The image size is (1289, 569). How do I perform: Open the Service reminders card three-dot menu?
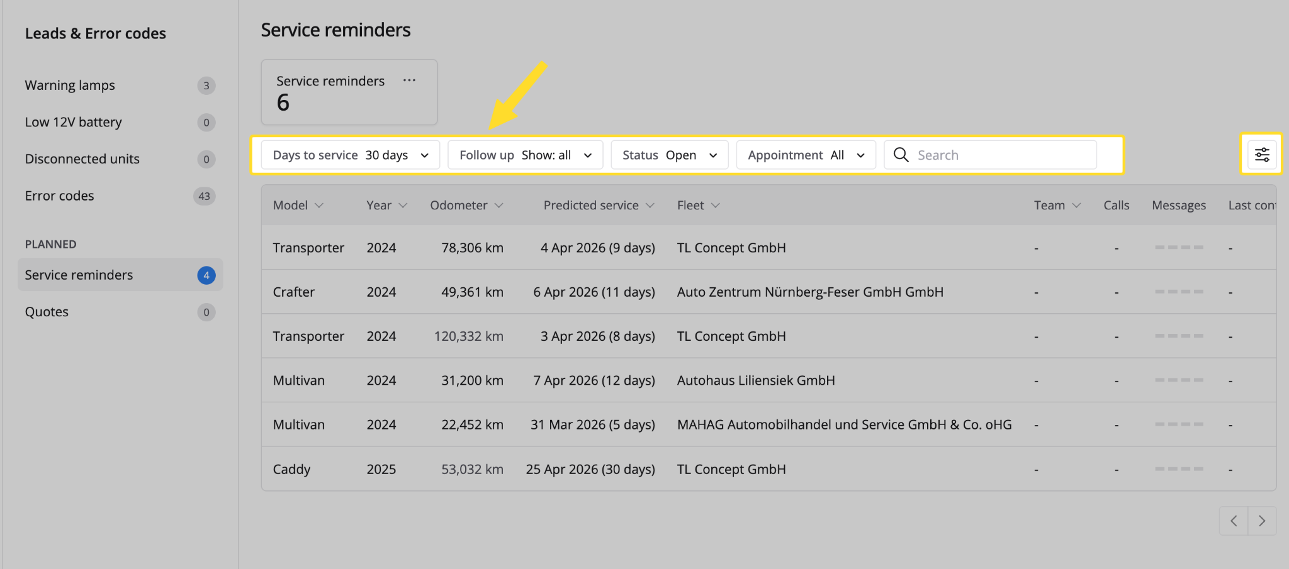[x=409, y=80]
